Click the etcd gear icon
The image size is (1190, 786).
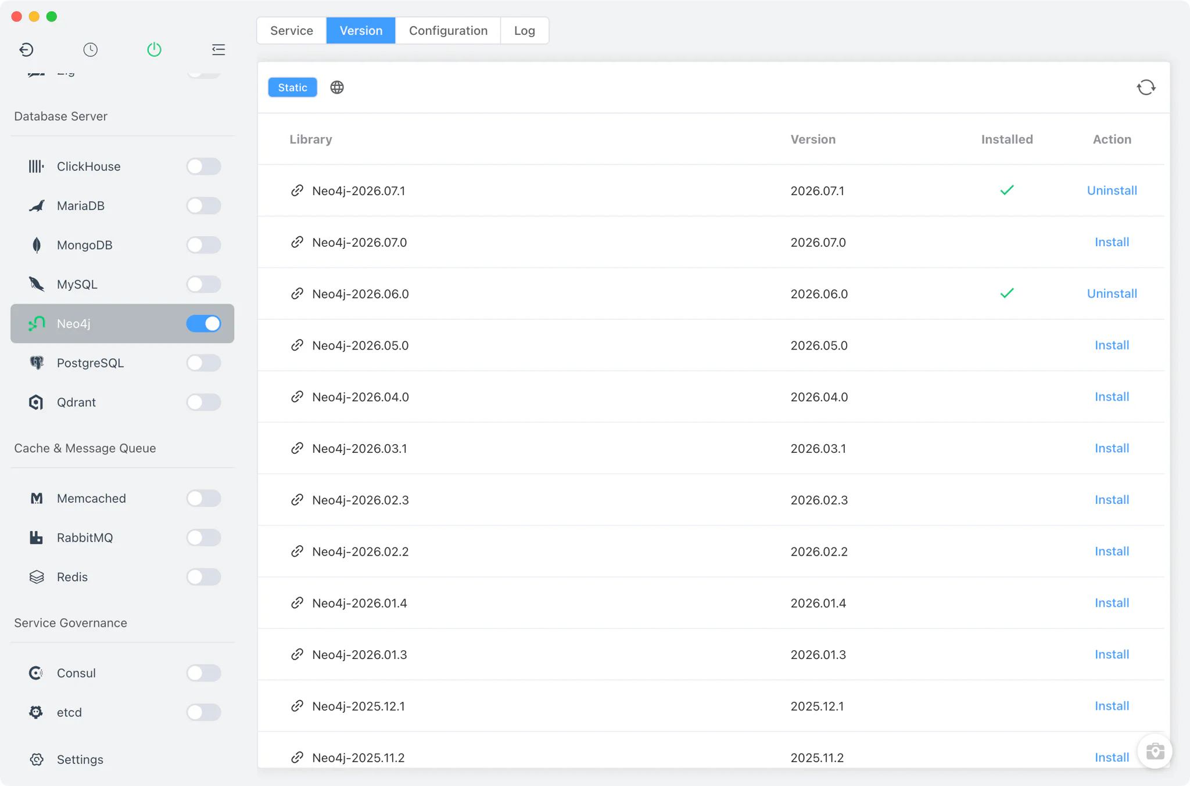coord(37,712)
